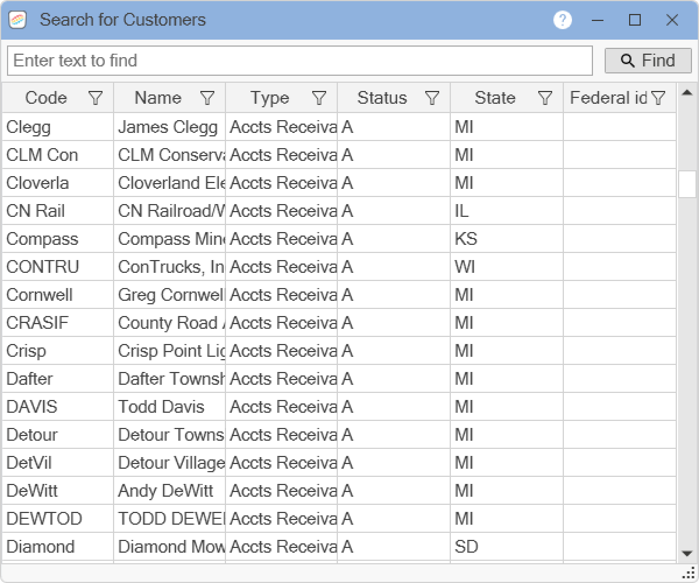Click the help question mark icon
Viewport: 699px width, 583px height.
pos(562,20)
